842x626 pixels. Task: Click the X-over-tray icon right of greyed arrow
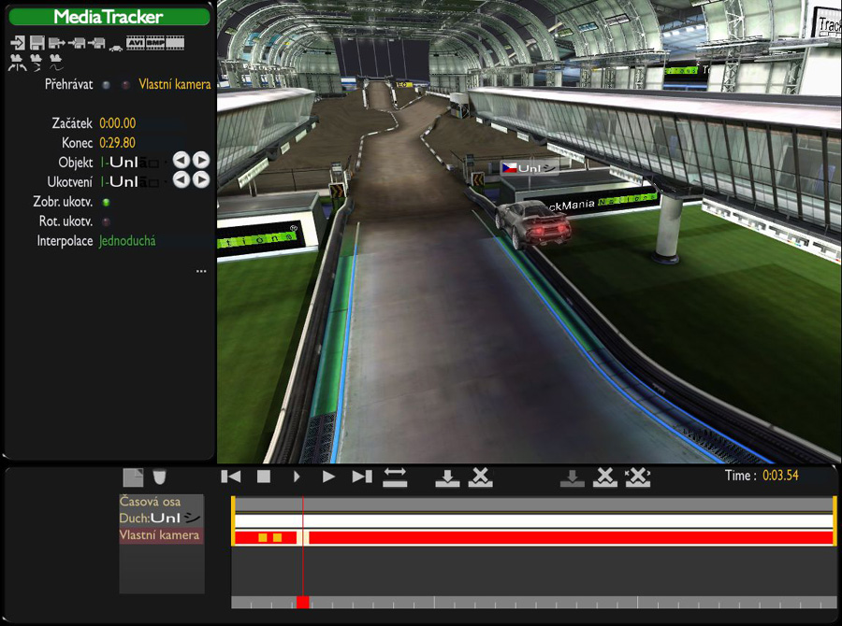click(x=605, y=477)
